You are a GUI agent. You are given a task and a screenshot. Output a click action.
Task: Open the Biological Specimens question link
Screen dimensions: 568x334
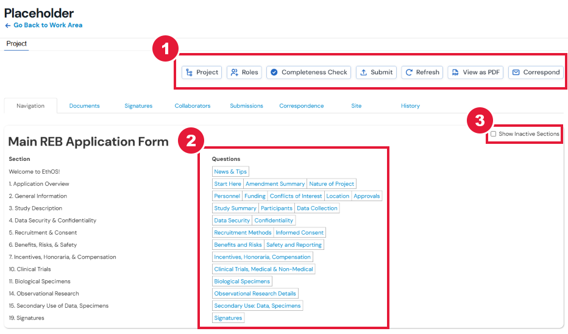pos(242,282)
